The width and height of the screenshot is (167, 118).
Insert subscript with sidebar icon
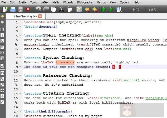pyautogui.click(x=2, y=79)
